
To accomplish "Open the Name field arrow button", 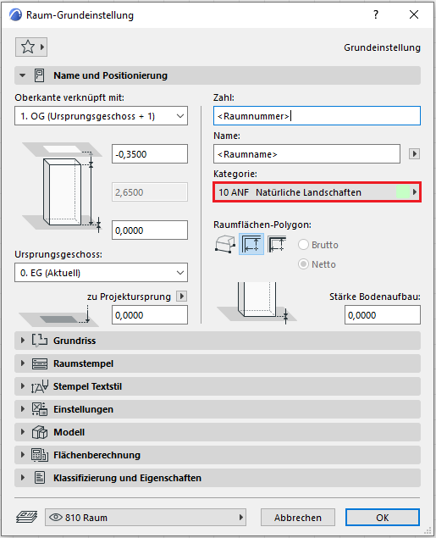I will point(414,153).
